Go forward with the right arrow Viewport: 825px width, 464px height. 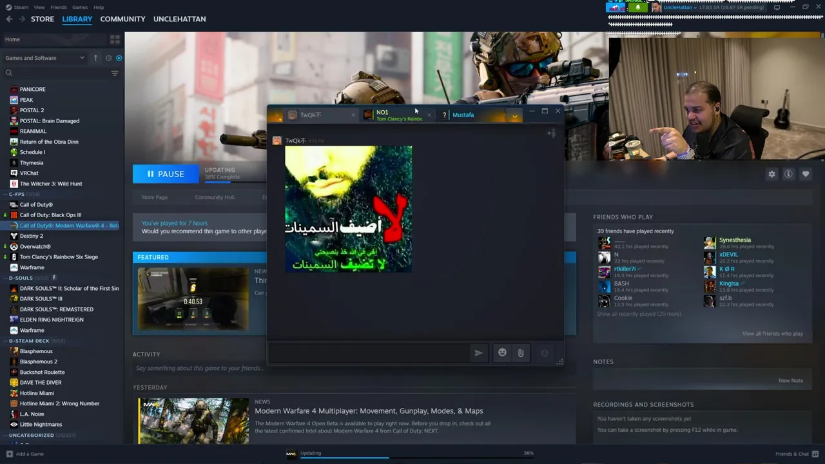(22, 19)
